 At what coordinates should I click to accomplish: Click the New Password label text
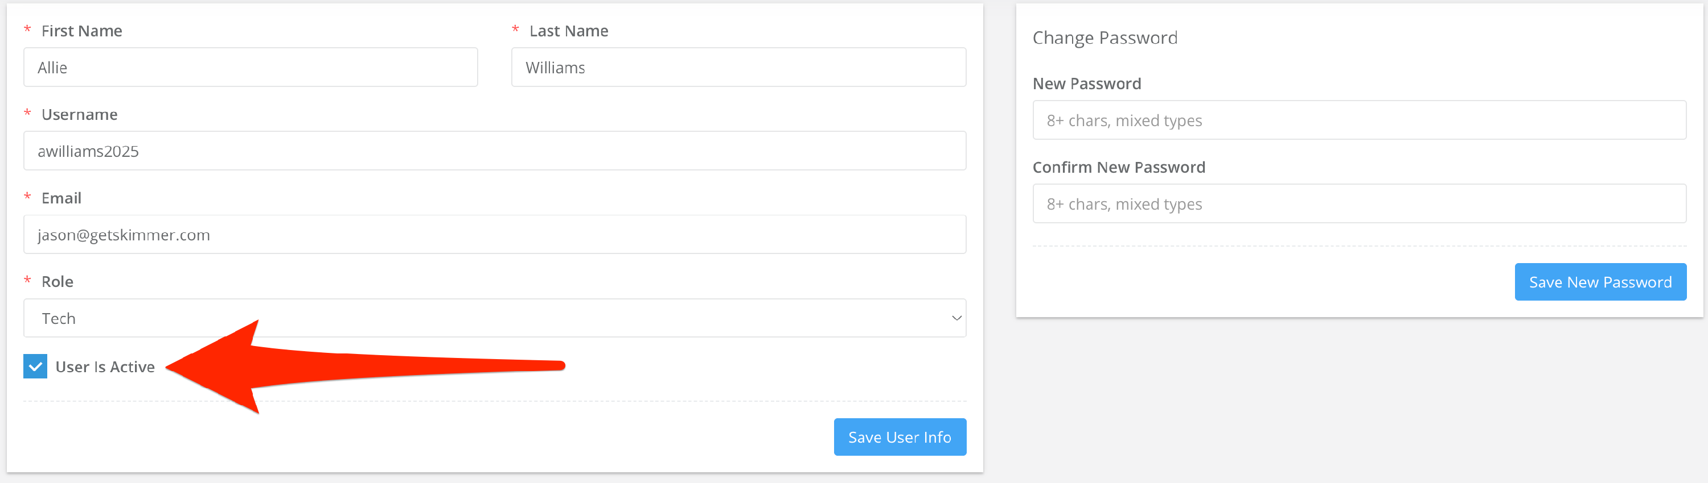[x=1087, y=84]
